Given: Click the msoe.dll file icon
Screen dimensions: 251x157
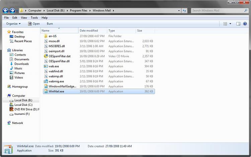Looking at the screenshot, I should pyautogui.click(x=46, y=41).
